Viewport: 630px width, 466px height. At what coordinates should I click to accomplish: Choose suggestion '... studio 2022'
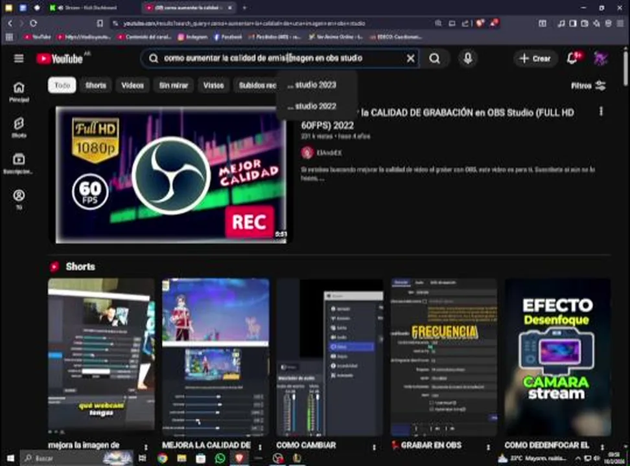312,106
